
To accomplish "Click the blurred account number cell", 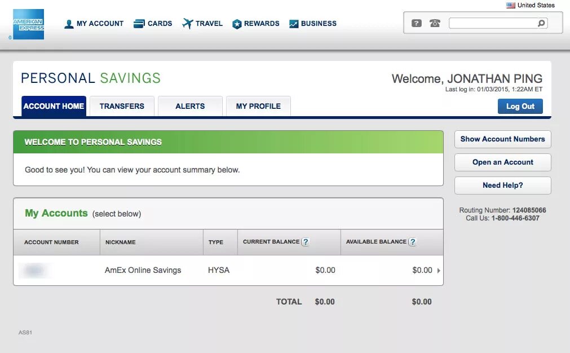I will point(34,270).
